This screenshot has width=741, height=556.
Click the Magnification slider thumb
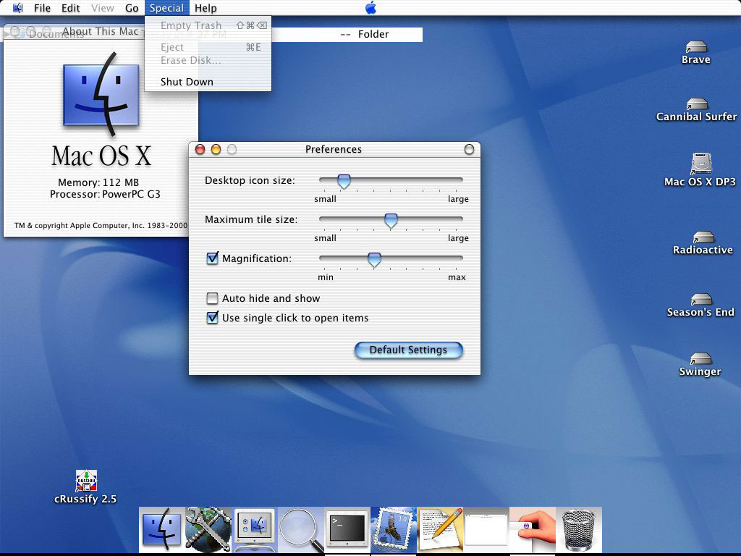[374, 260]
